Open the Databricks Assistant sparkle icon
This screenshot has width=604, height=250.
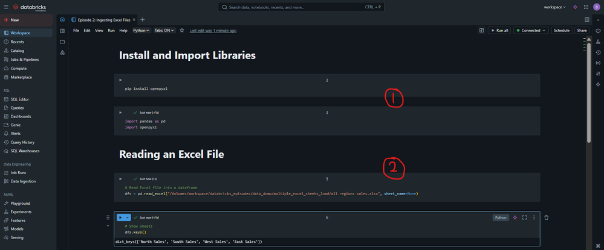pyautogui.click(x=575, y=7)
